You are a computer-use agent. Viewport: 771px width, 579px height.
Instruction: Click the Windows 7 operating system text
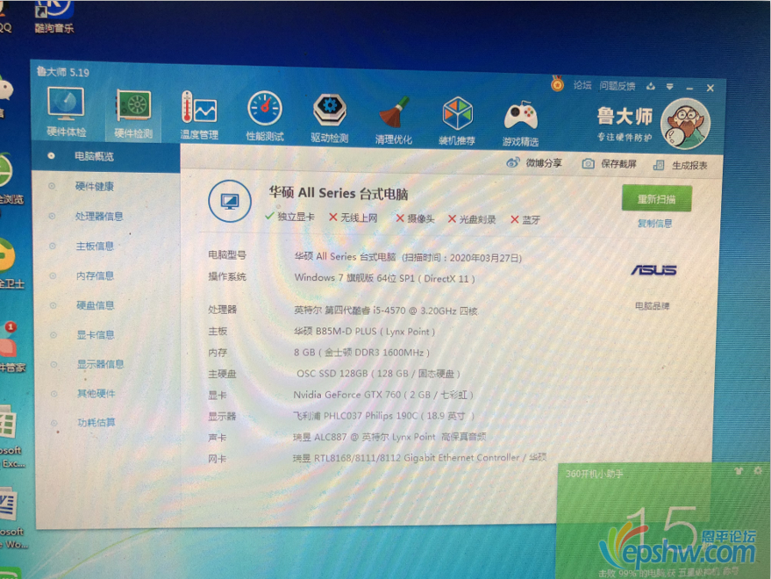tap(384, 278)
